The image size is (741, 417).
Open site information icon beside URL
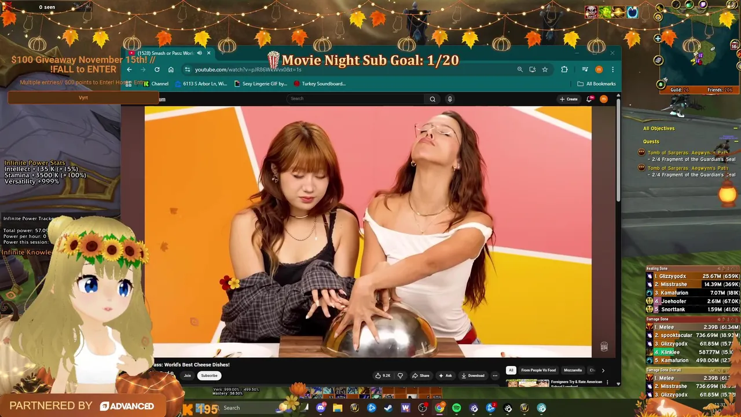[x=188, y=69]
